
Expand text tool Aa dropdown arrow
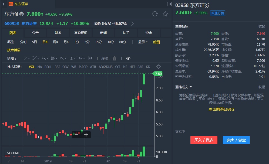(84, 59)
